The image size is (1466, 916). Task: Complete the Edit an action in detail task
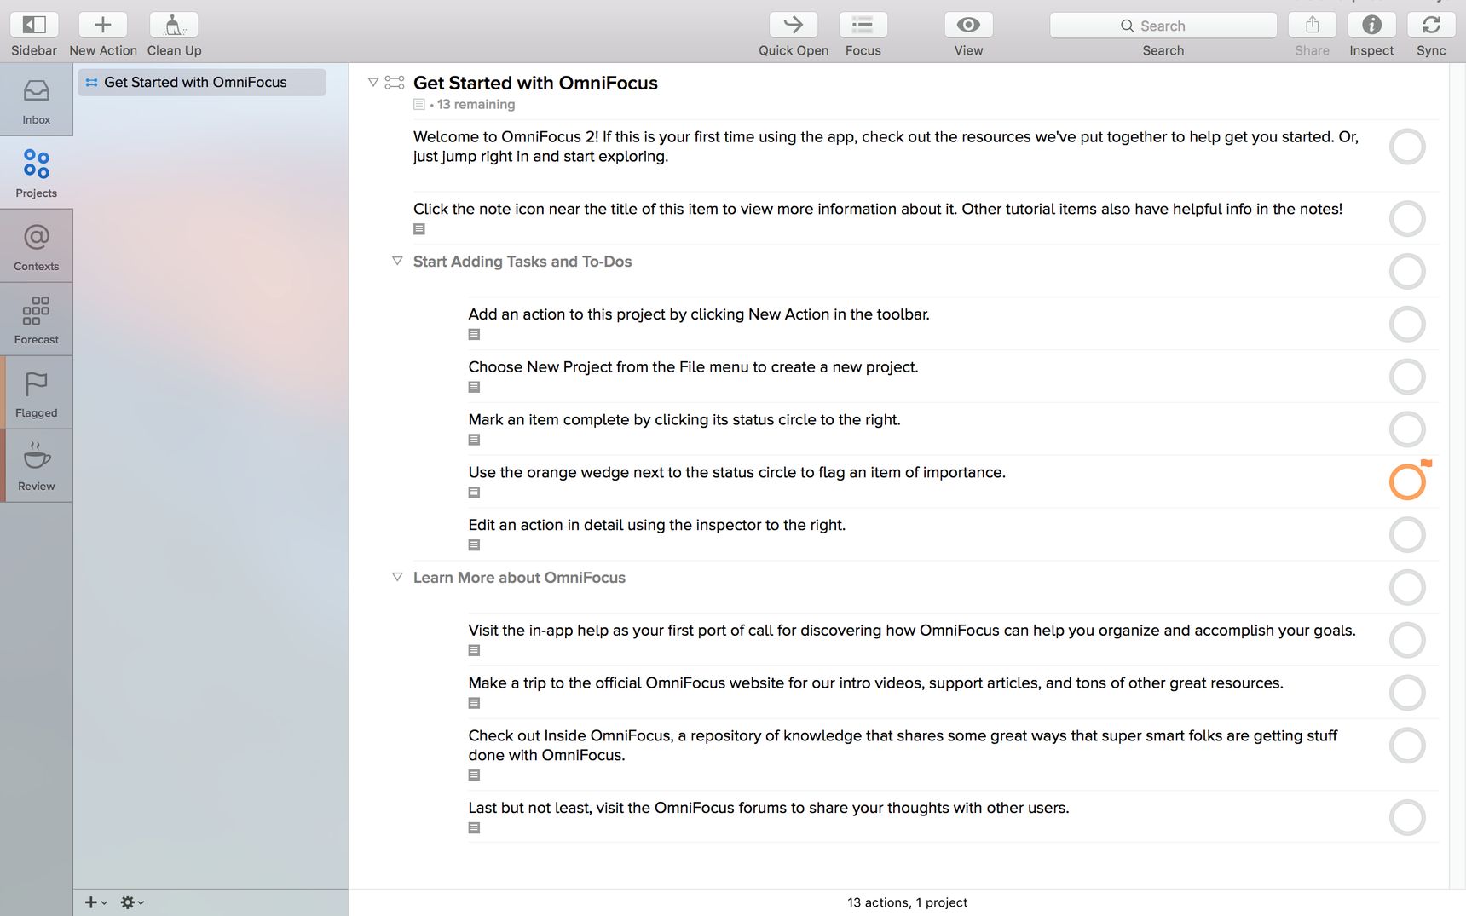(1407, 535)
